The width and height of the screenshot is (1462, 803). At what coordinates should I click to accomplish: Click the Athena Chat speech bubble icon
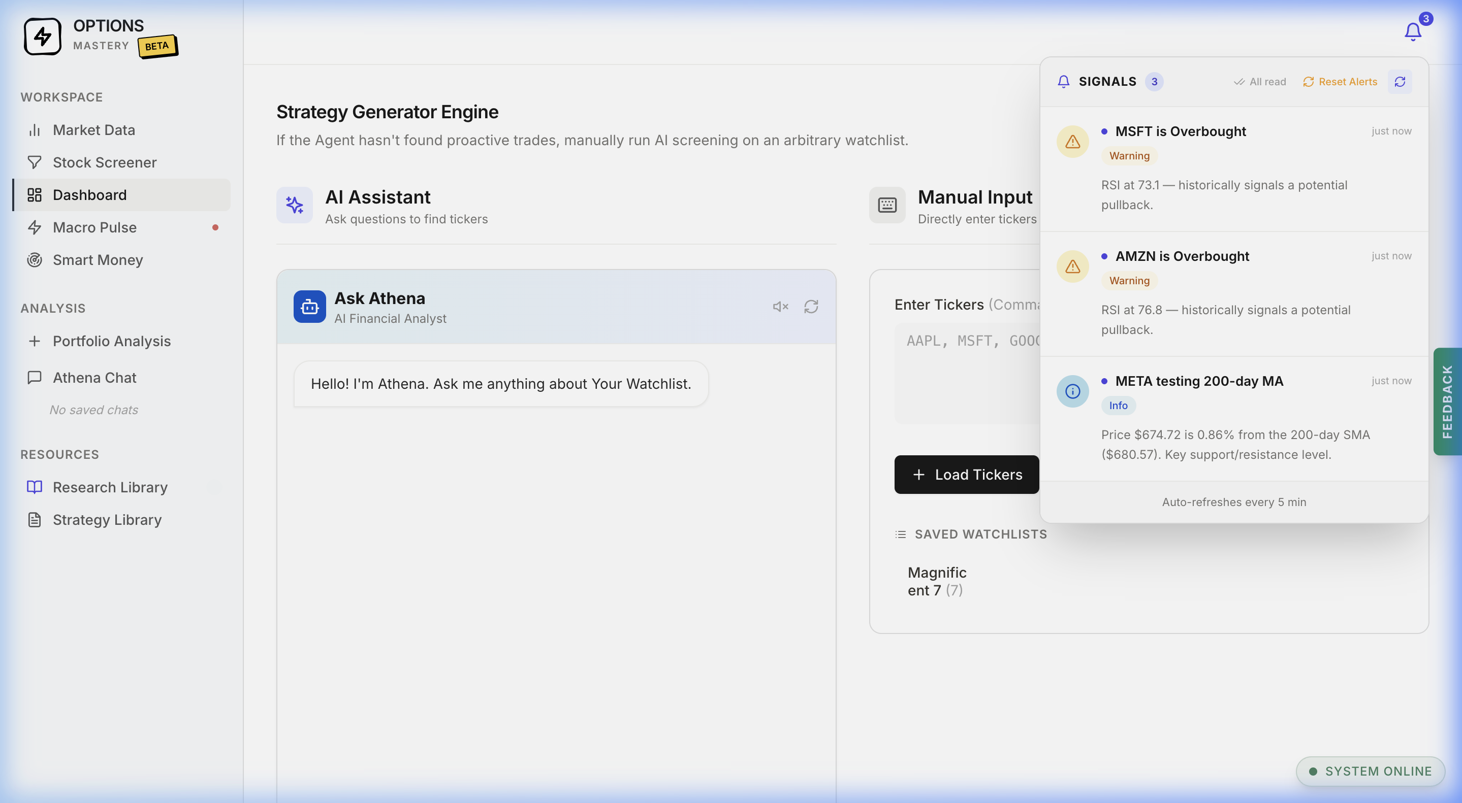(35, 378)
